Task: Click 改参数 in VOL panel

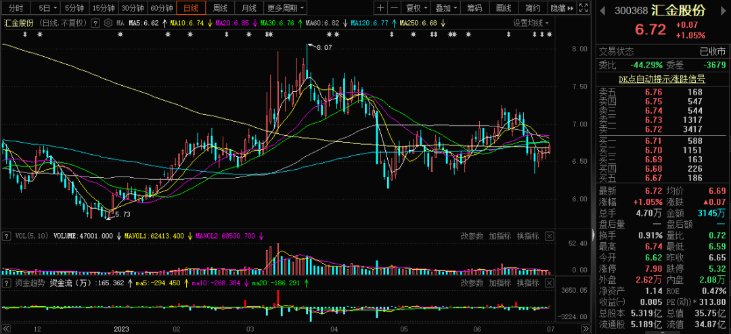Action: (472, 236)
